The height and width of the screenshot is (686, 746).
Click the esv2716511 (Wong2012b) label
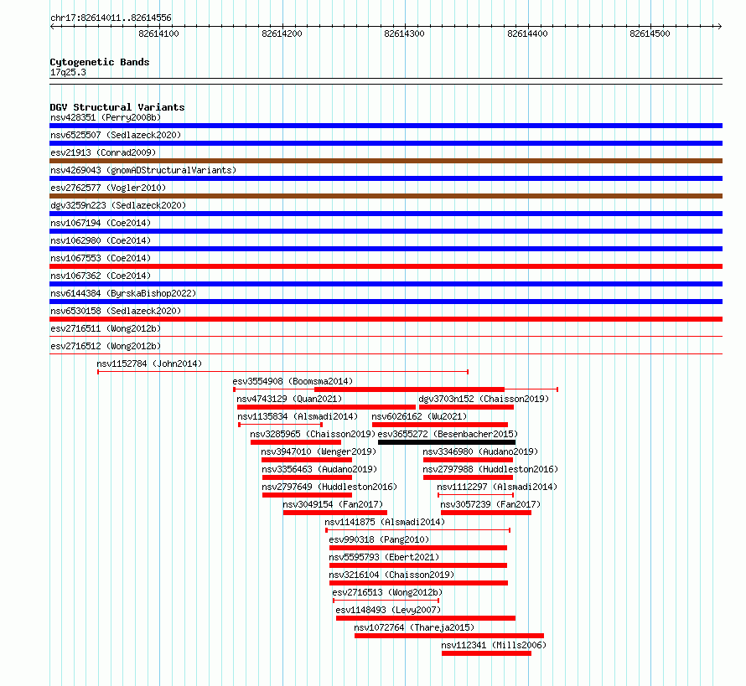(106, 328)
